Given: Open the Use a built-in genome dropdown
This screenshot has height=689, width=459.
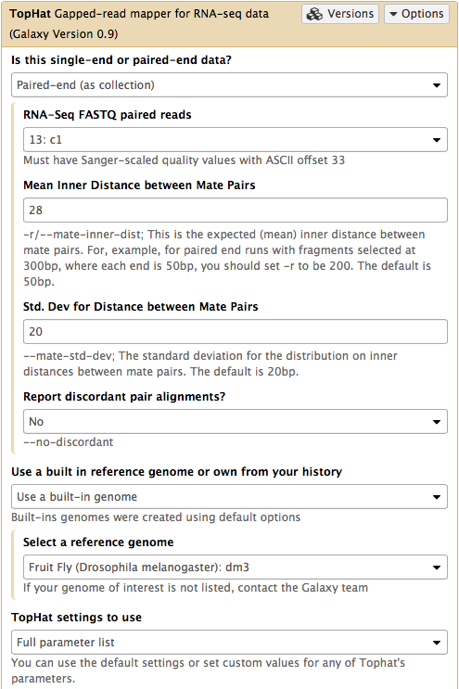Looking at the screenshot, I should point(229,496).
